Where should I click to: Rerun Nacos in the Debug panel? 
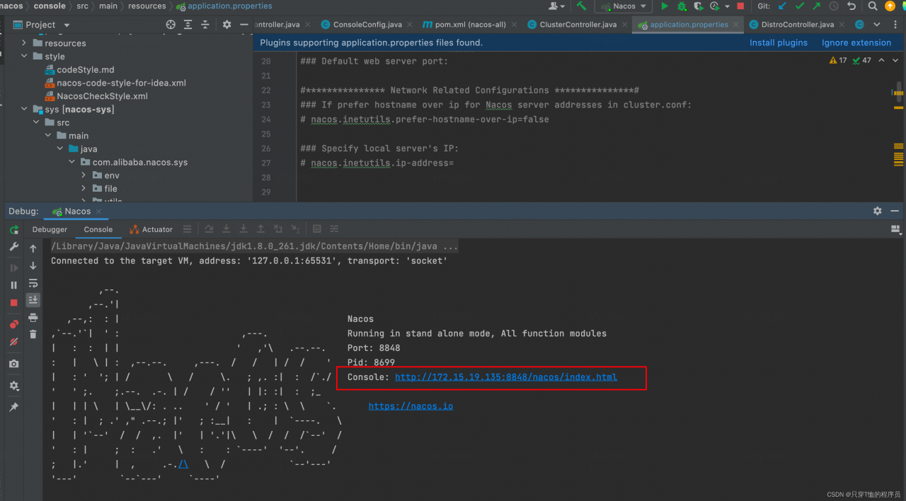(x=13, y=230)
